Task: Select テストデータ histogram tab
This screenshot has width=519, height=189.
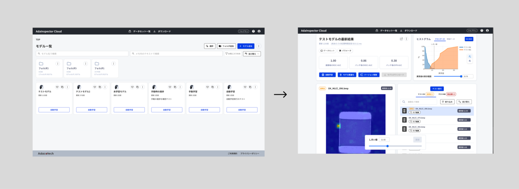Action: pyautogui.click(x=439, y=39)
